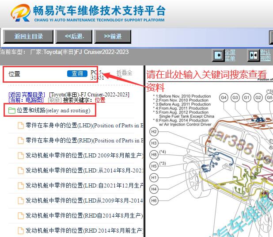
Task: Click file icon beside 零件在车身中的位置(LHD)
Action: (21, 126)
